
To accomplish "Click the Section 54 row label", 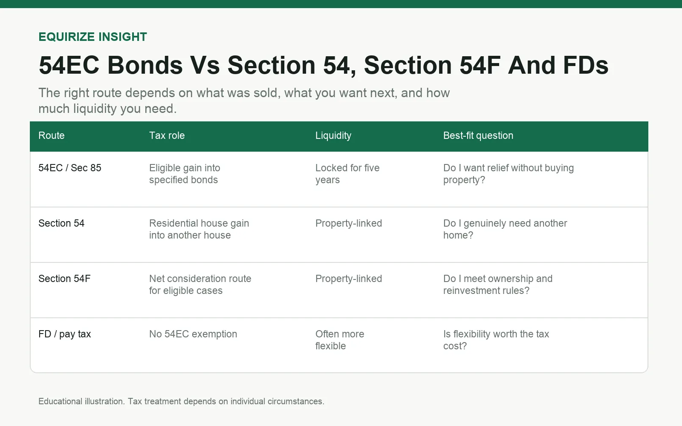I will [x=61, y=223].
